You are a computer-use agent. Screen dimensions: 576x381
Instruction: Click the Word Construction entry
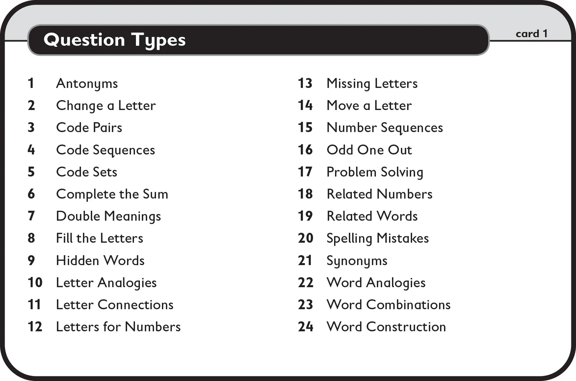[386, 327]
